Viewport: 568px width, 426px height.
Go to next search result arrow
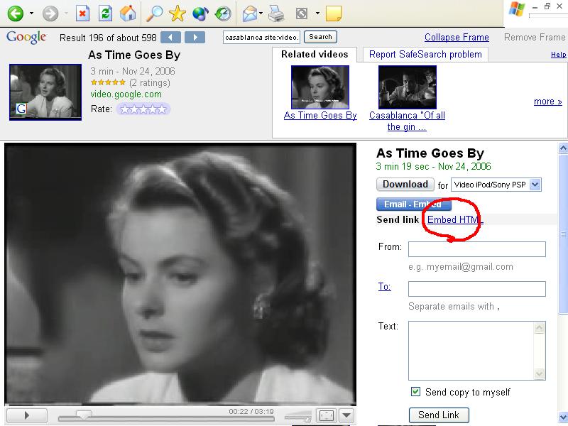195,38
